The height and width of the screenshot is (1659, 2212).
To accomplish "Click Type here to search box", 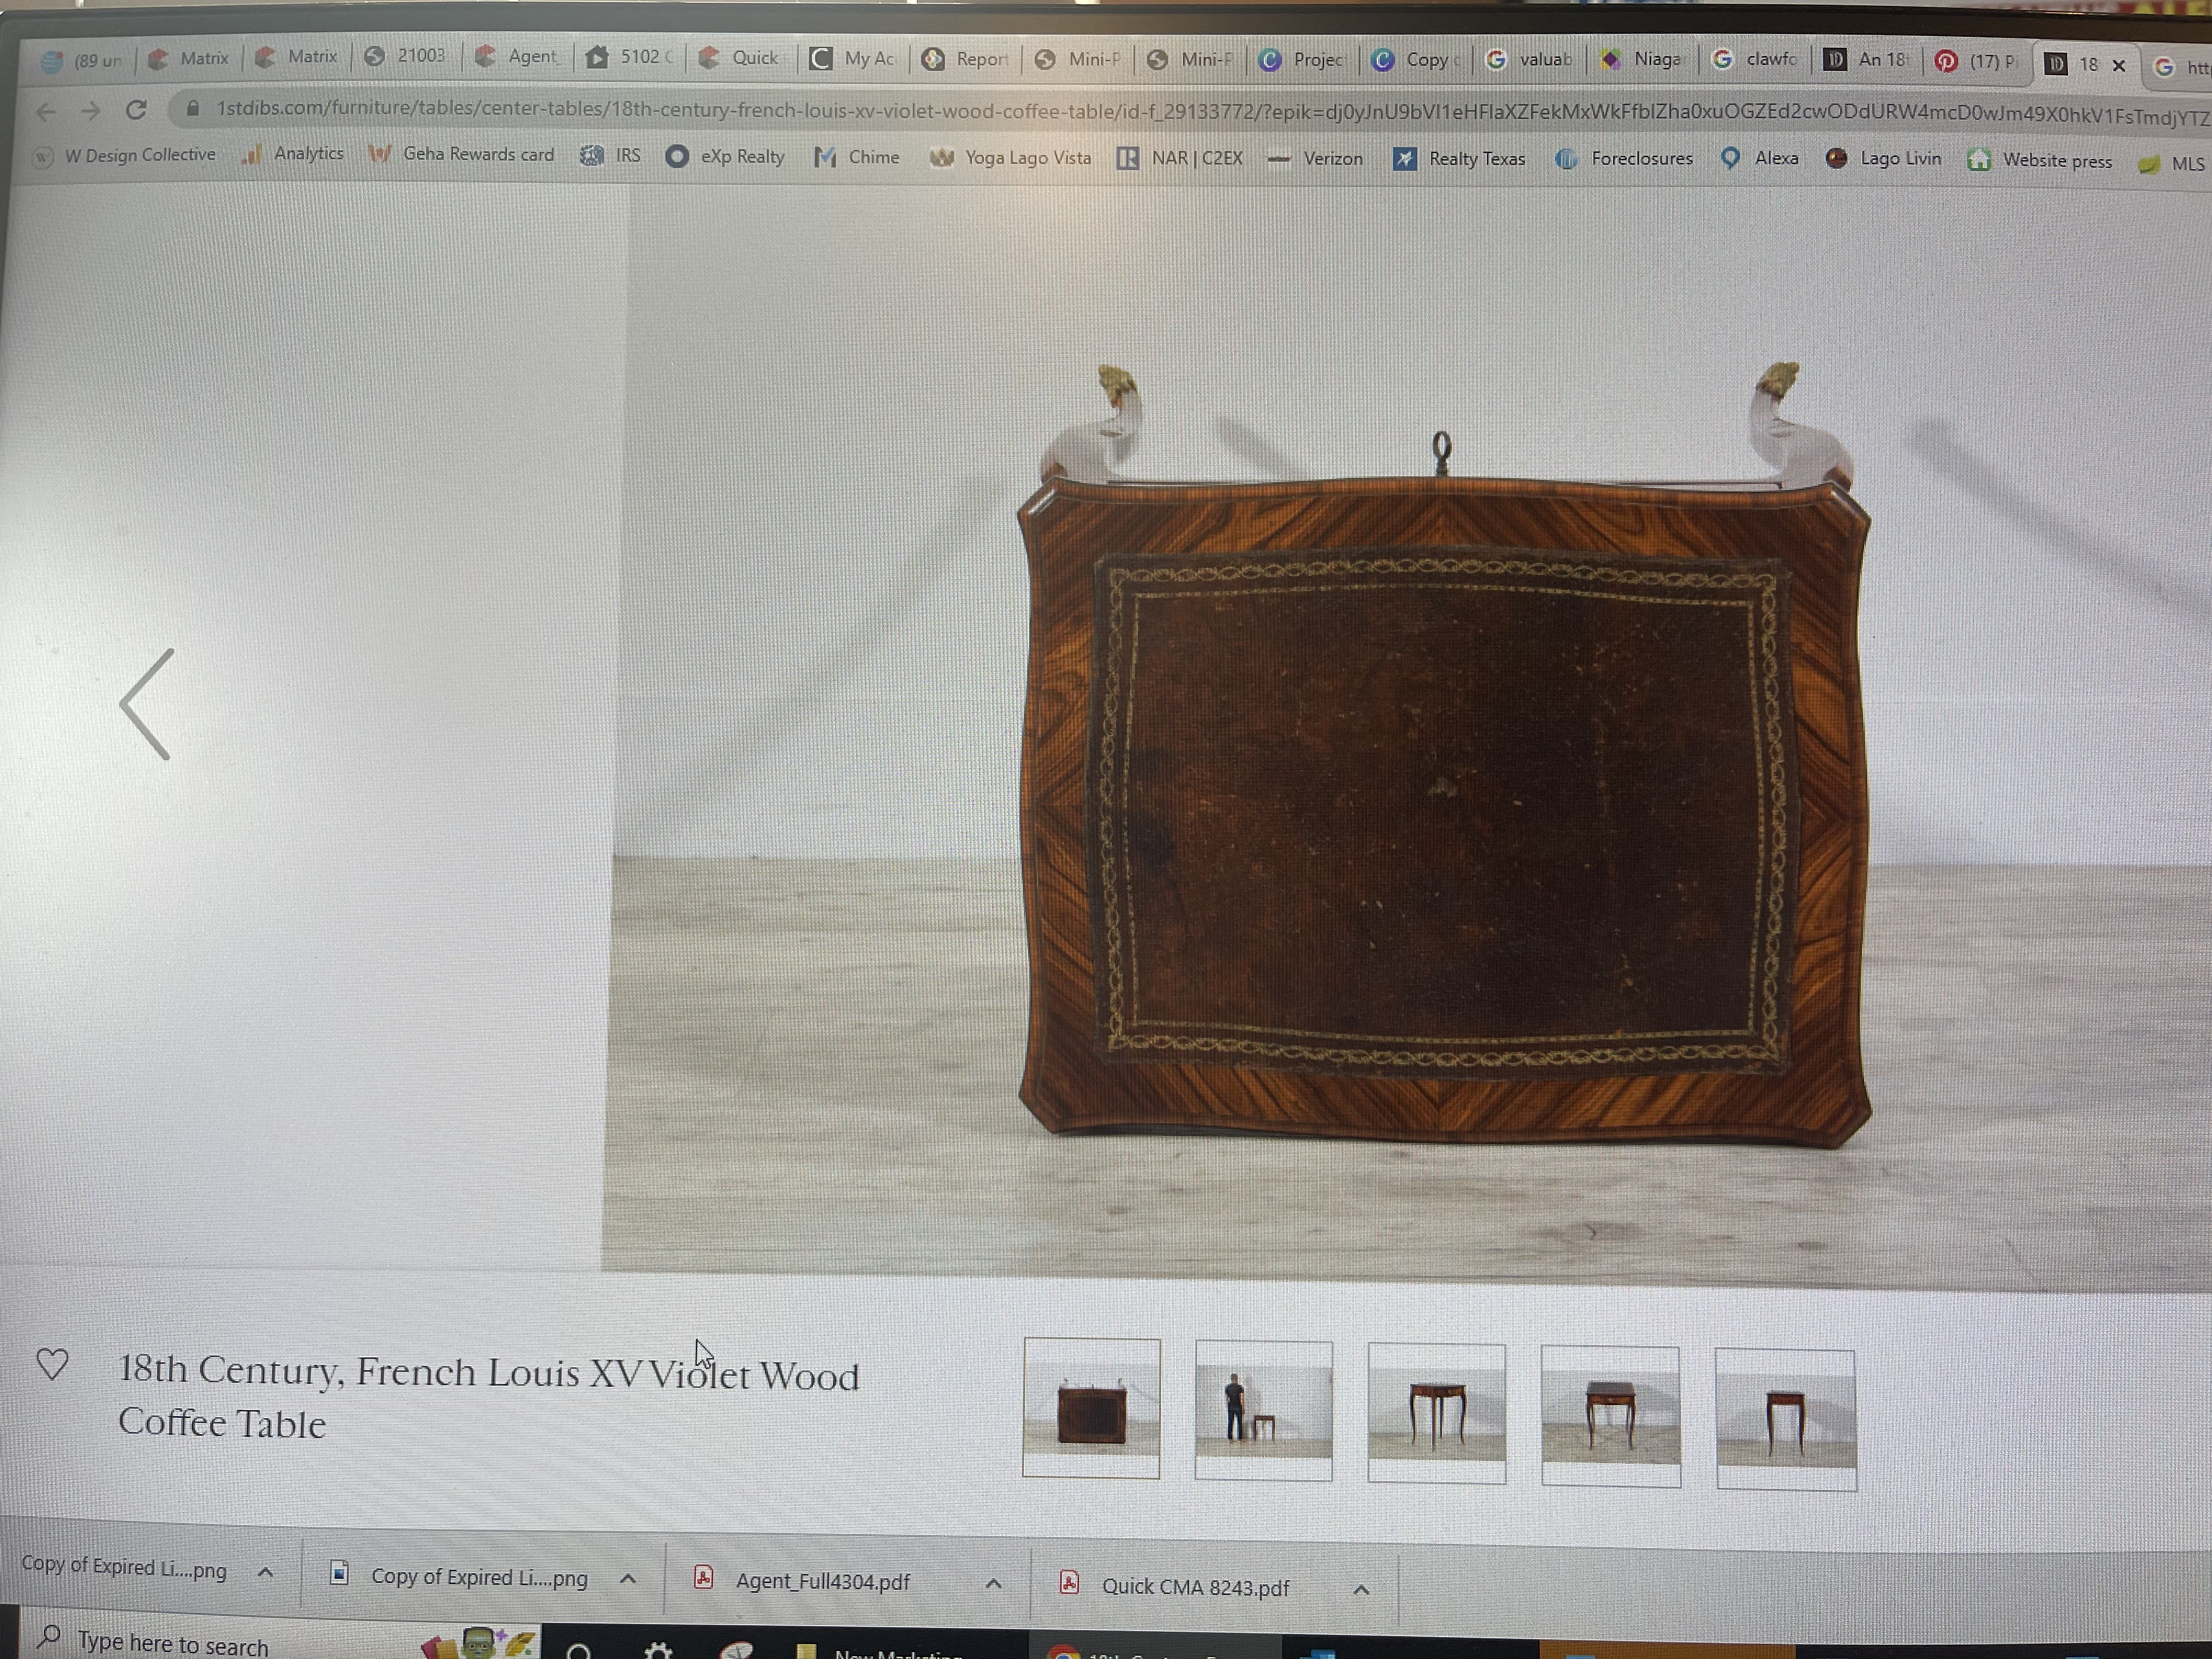I will [172, 1643].
